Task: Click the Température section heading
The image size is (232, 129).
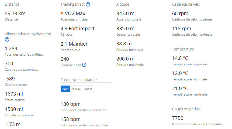Action: click(x=183, y=49)
